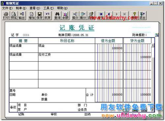Click the 附单据数 field
Viewport: 165px width, 121px height.
(140, 35)
